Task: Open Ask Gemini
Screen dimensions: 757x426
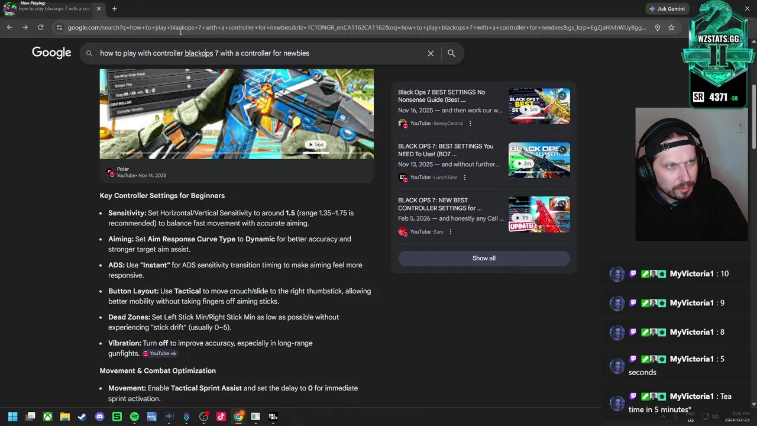Action: (667, 9)
